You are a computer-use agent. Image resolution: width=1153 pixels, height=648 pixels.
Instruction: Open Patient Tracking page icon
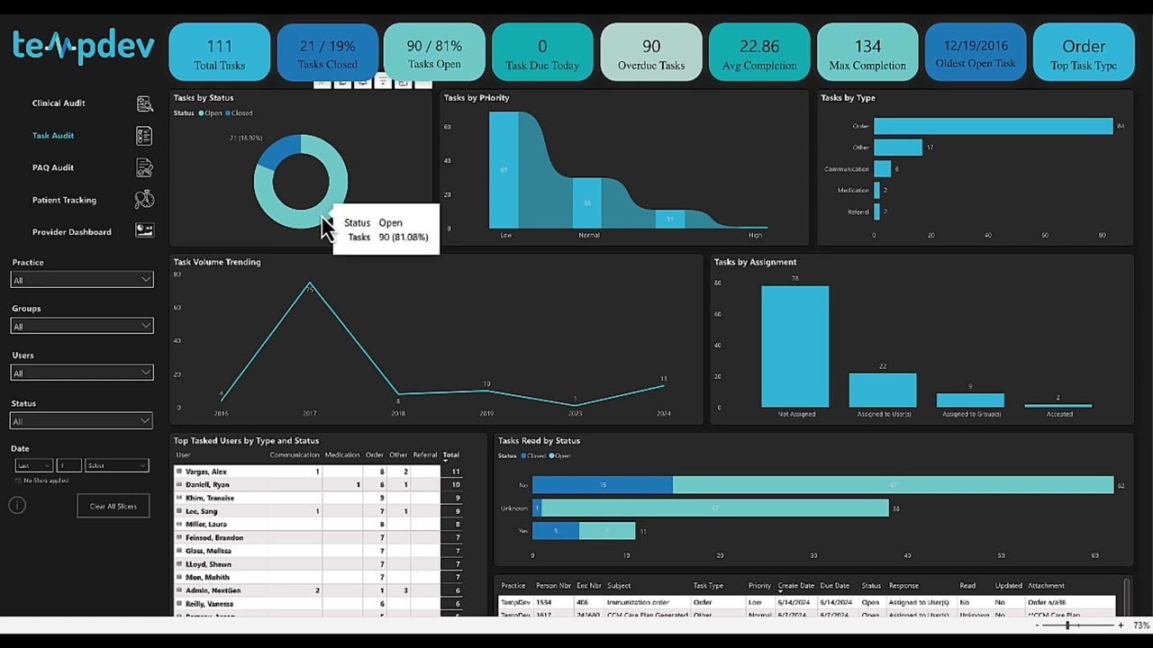click(144, 200)
